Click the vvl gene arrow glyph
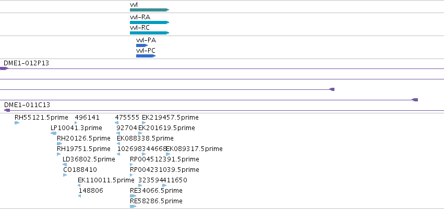The height and width of the screenshot is (209, 444). point(150,10)
